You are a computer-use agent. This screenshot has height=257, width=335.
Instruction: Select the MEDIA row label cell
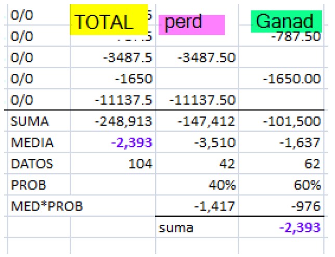click(x=31, y=143)
